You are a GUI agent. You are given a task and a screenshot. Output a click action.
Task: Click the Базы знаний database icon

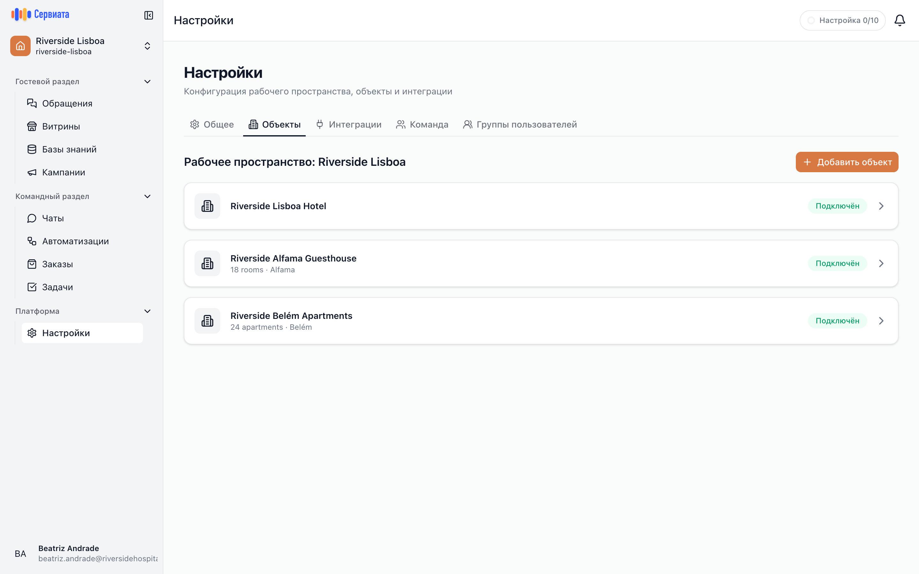(32, 149)
